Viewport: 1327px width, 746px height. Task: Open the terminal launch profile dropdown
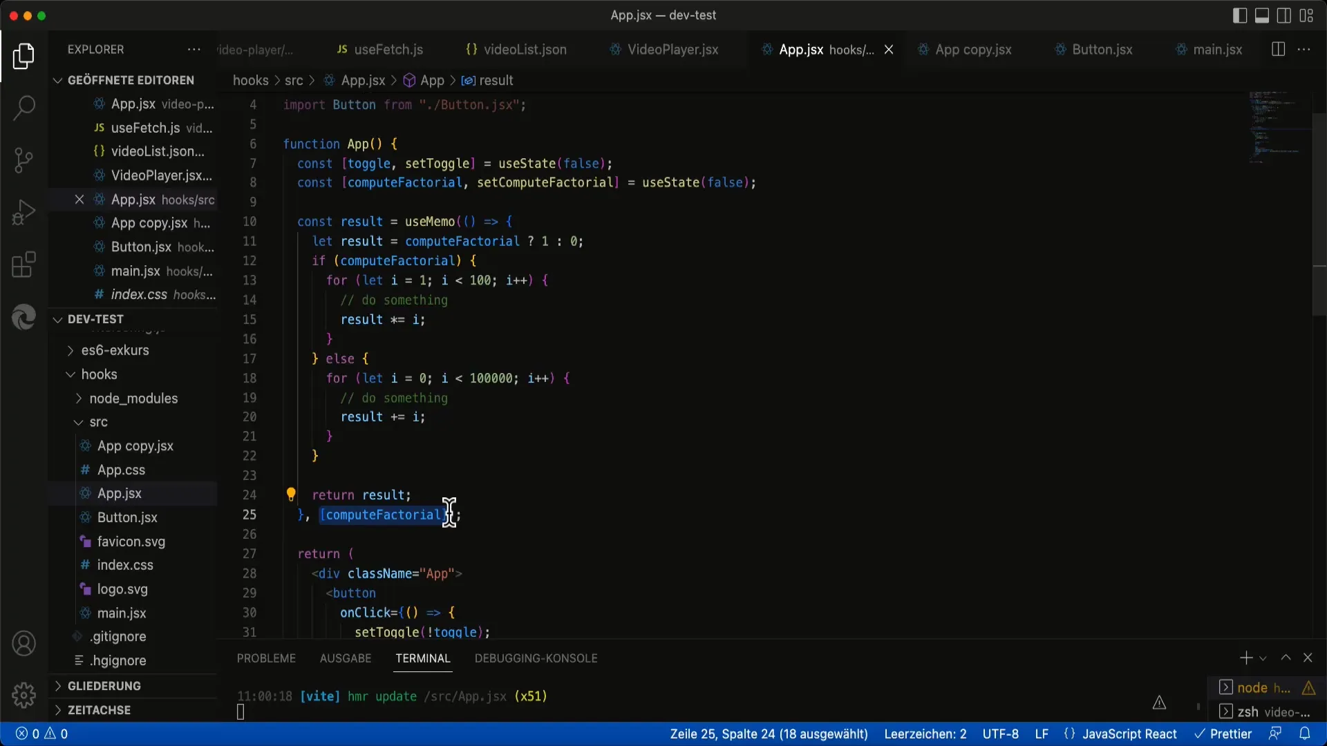pos(1263,658)
